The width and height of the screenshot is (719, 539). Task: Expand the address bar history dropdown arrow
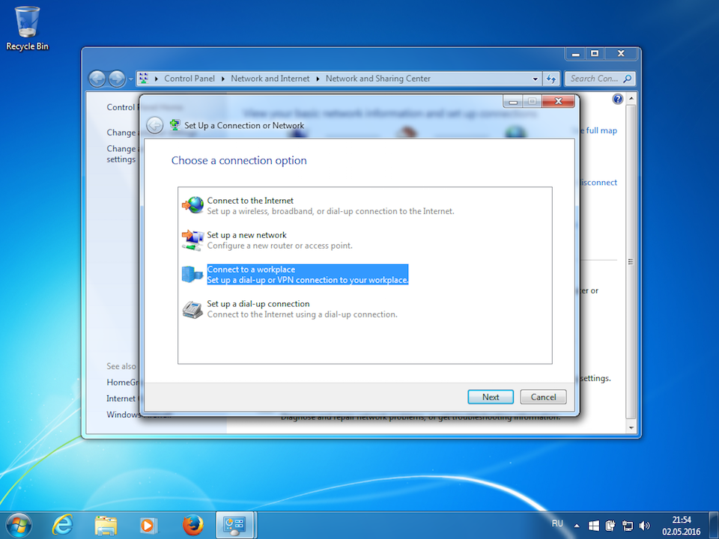tap(535, 79)
